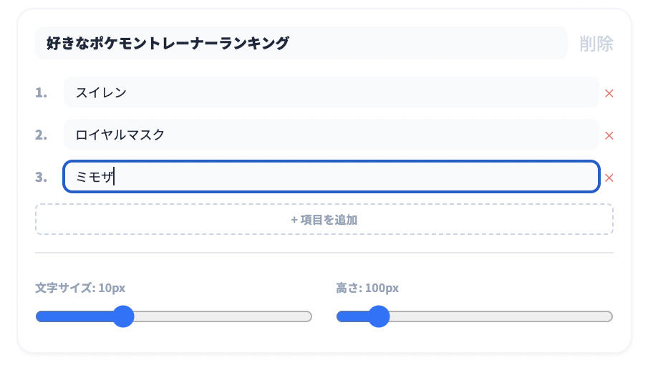
Task: Click the rank number 2. label
Action: click(x=42, y=135)
